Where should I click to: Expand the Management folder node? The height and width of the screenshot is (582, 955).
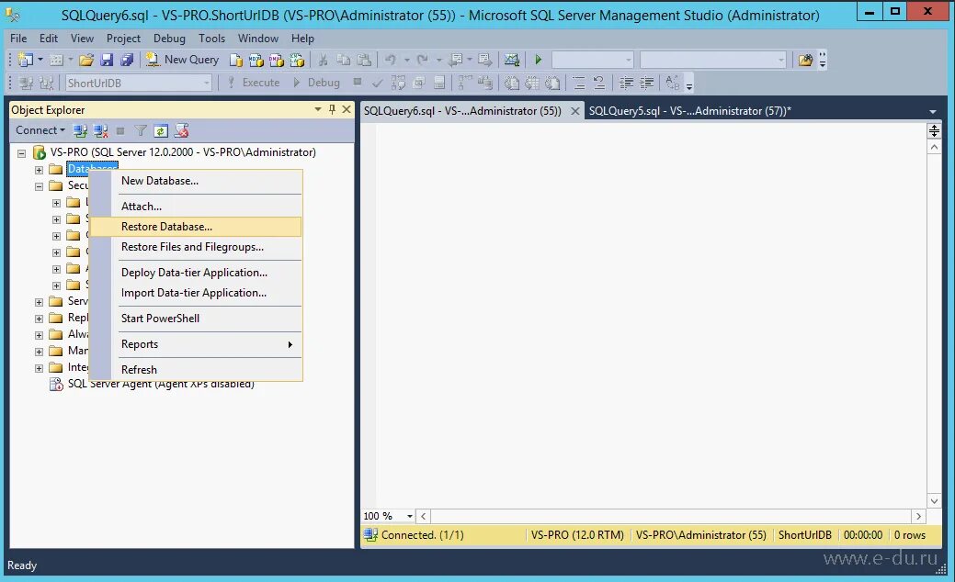tap(39, 351)
